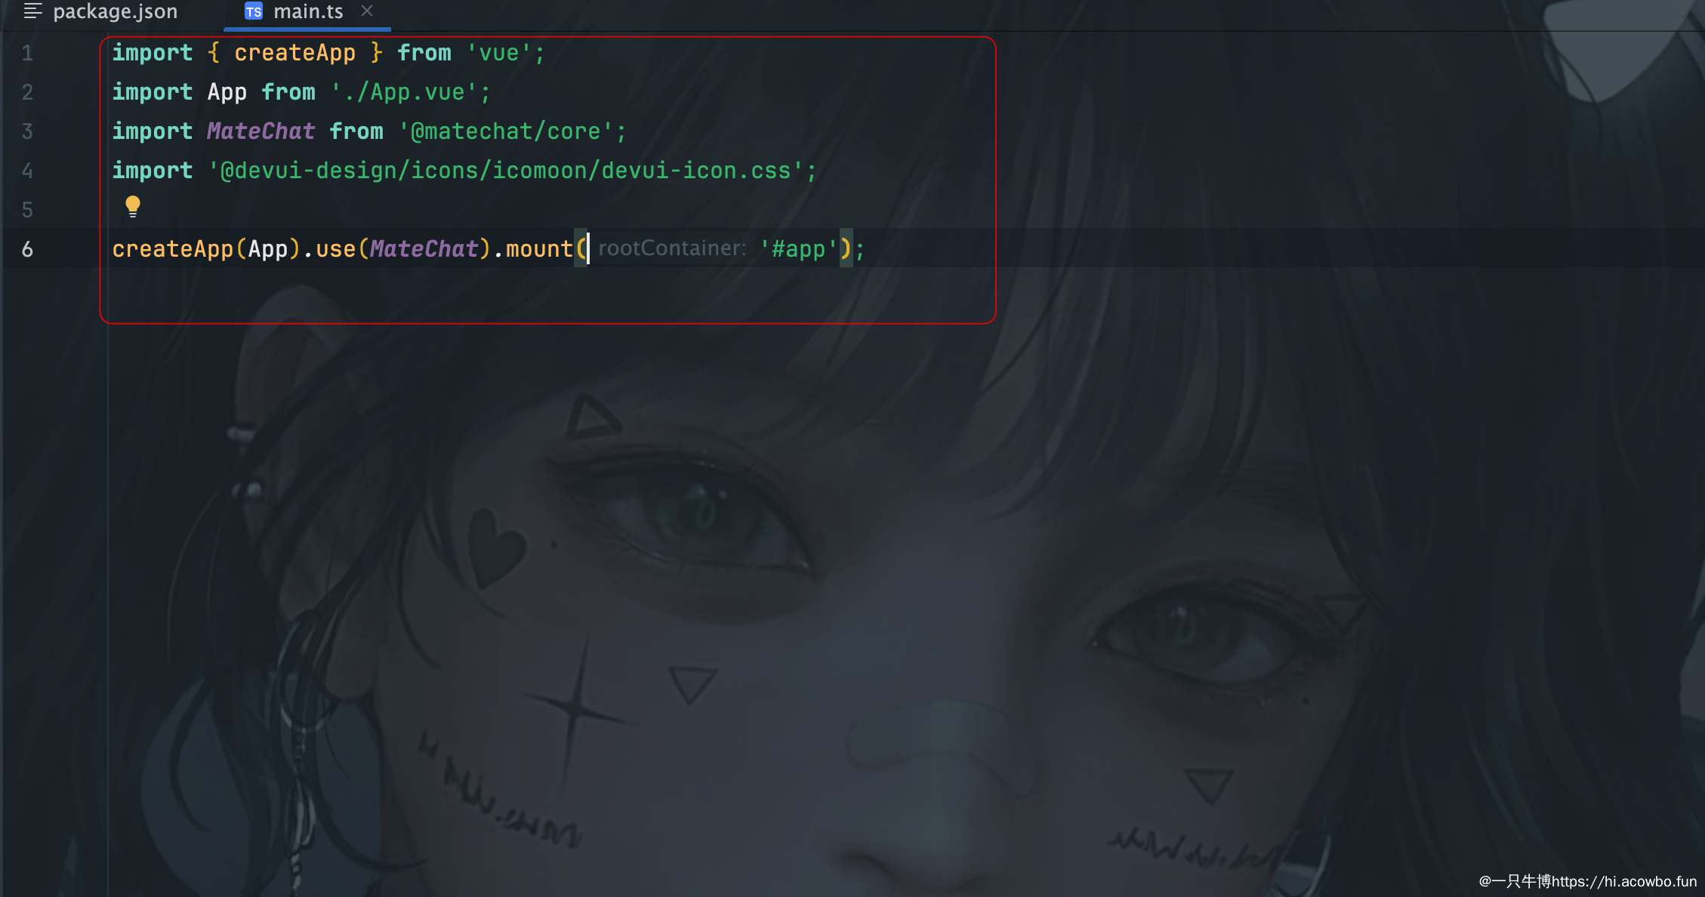The width and height of the screenshot is (1705, 897).
Task: Close the main.ts tab
Action: (x=367, y=11)
